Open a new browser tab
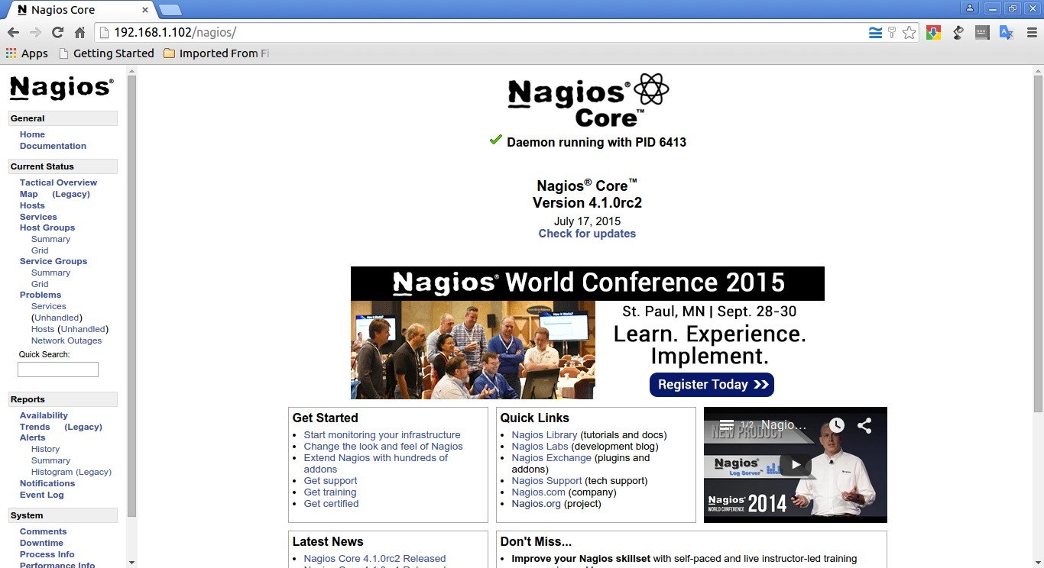The height and width of the screenshot is (568, 1044). [x=170, y=10]
